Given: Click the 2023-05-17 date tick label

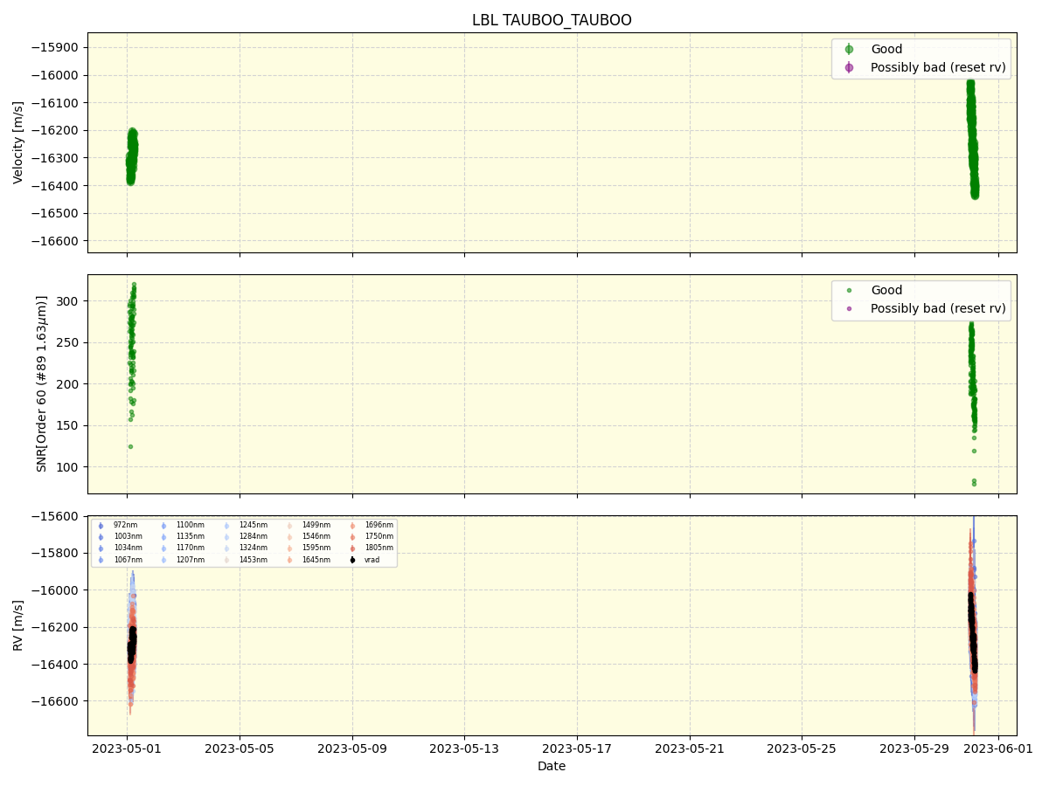Looking at the screenshot, I should coord(577,748).
